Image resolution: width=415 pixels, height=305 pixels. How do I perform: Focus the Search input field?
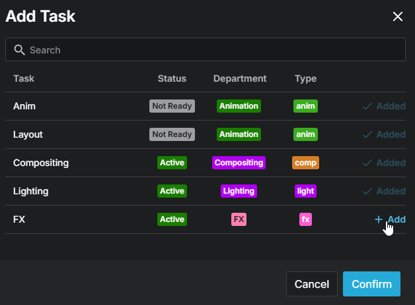(x=206, y=49)
